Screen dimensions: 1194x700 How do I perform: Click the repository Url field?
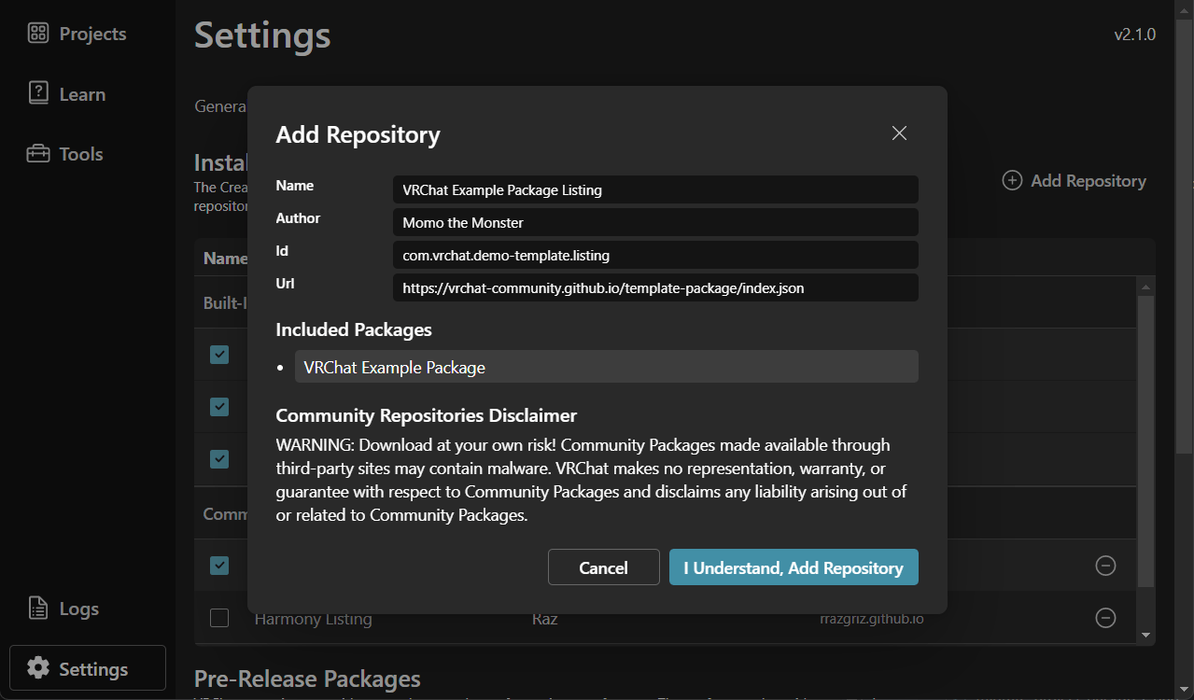pyautogui.click(x=654, y=288)
